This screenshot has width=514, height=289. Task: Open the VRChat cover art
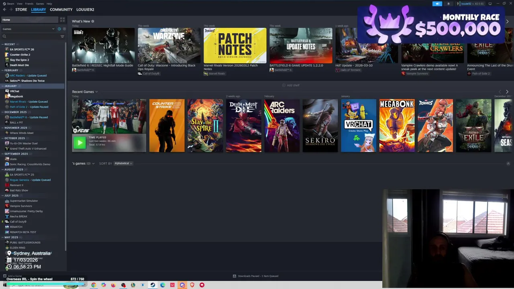[359, 126]
